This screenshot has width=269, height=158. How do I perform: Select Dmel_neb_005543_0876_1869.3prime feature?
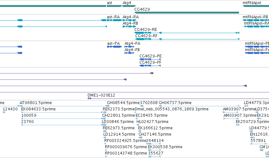tap(136, 113)
